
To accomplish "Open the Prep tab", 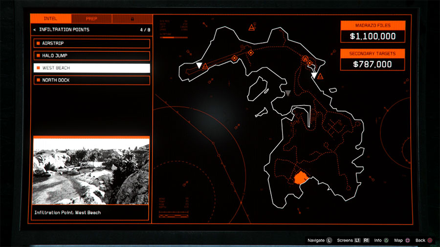I will [91, 19].
